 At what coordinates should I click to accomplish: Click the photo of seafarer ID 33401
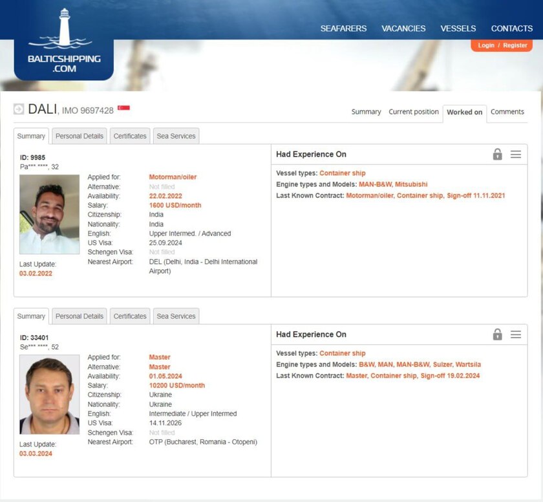pyautogui.click(x=50, y=394)
